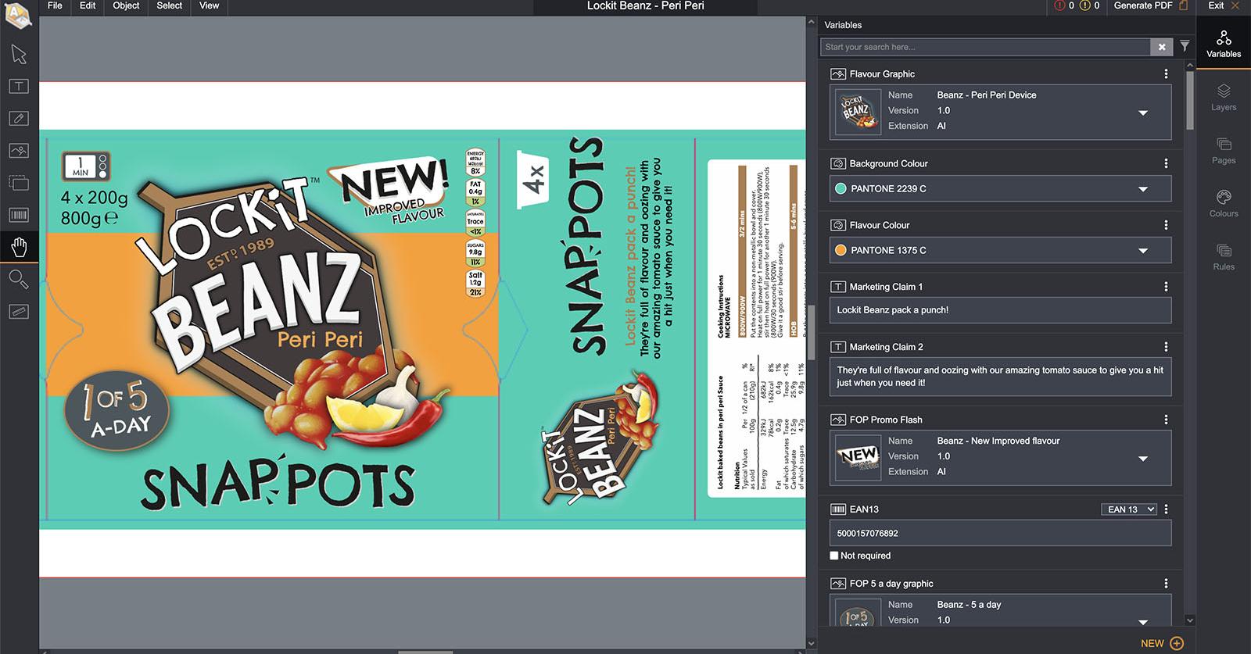Image resolution: width=1251 pixels, height=654 pixels.
Task: Exit the editor
Action: click(1224, 5)
